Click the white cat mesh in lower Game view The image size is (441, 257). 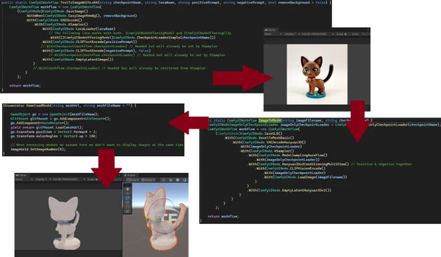[65, 223]
